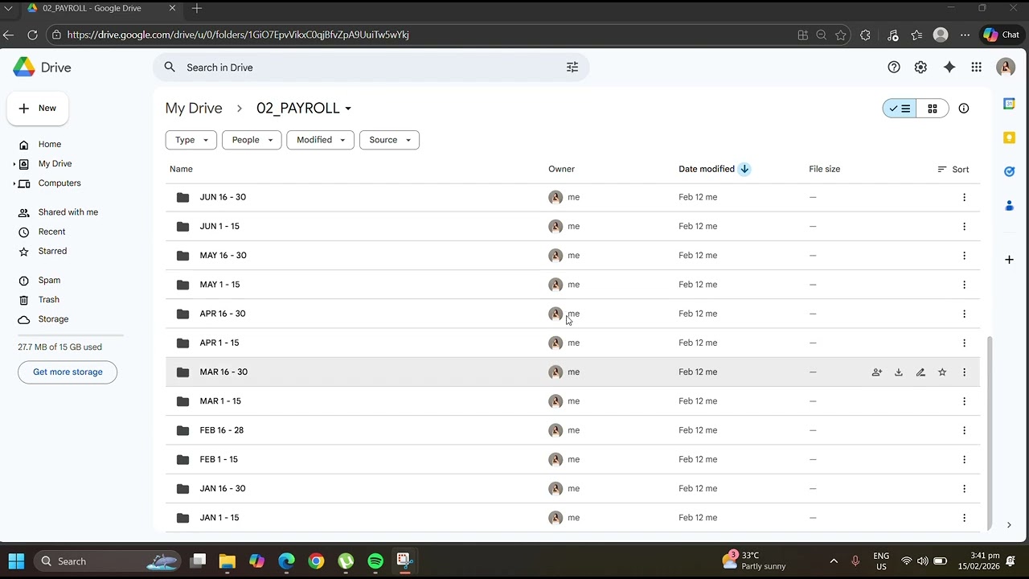The height and width of the screenshot is (579, 1029).
Task: Reverse Date modified sort direction arrow
Action: 744,169
